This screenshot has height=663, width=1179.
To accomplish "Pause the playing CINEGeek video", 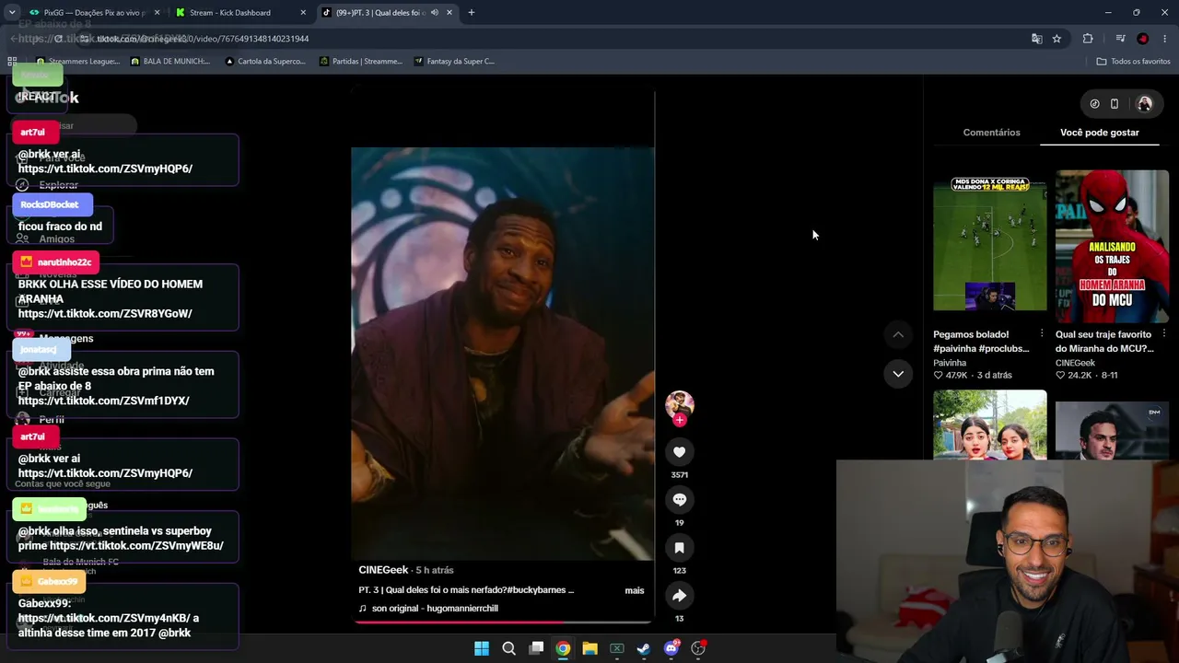I will pos(503,354).
